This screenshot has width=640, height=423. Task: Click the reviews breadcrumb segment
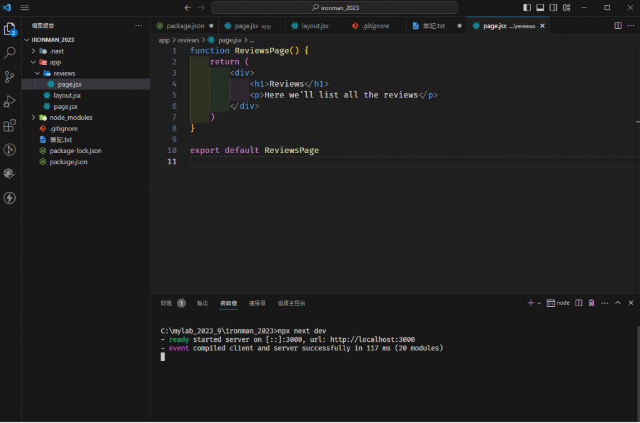(x=188, y=40)
